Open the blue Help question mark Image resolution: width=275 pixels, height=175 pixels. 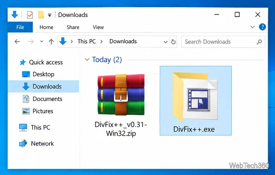click(262, 27)
